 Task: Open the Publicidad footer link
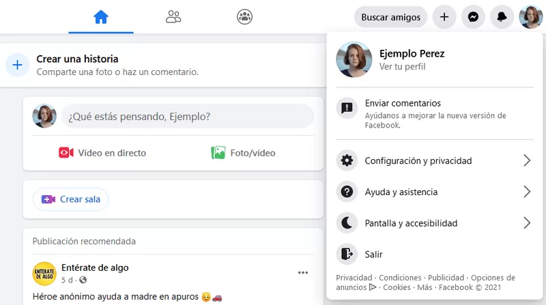pos(446,278)
